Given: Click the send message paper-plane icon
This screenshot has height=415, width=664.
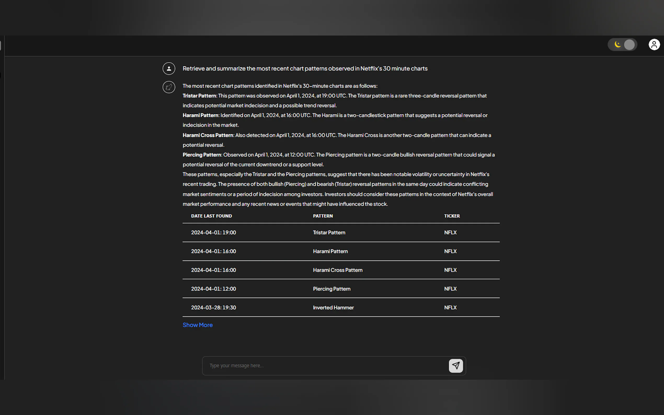Looking at the screenshot, I should (455, 366).
